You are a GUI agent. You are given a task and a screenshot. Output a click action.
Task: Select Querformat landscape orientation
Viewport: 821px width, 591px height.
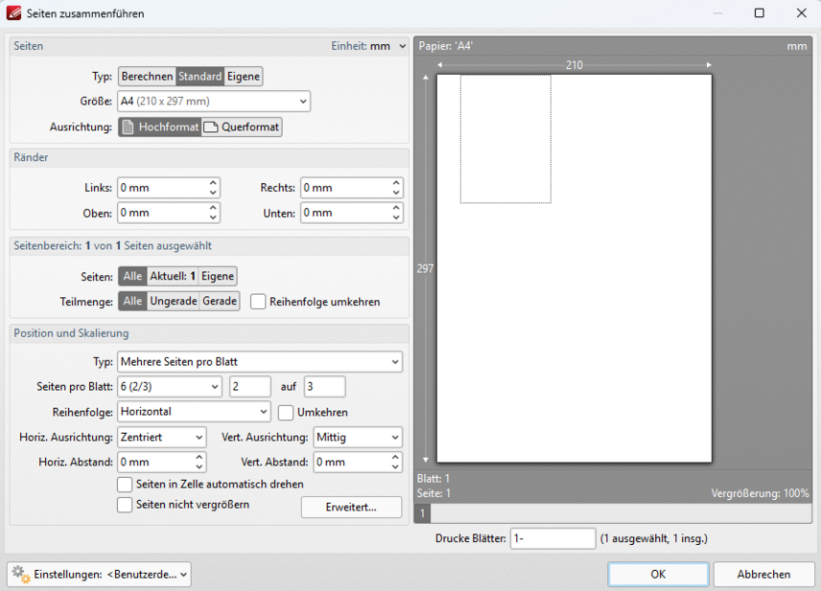coord(242,127)
